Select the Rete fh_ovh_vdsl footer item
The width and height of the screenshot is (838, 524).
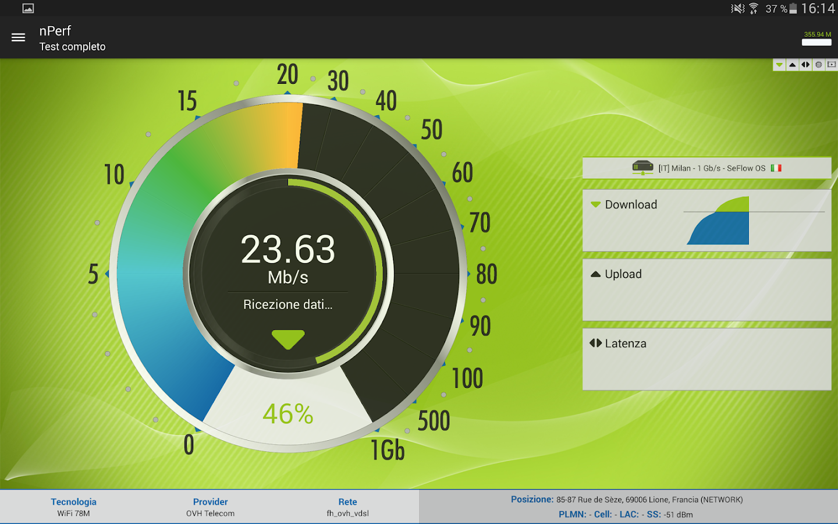pos(347,507)
